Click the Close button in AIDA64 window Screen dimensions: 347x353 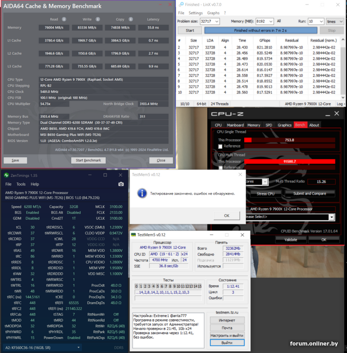pos(161,160)
